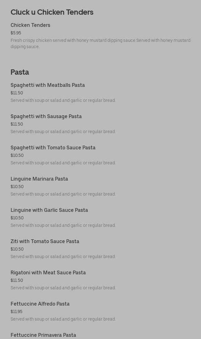The image size is (201, 339).
Task: Click the Chicken Tenders honey mustard description
Action: (100, 43)
